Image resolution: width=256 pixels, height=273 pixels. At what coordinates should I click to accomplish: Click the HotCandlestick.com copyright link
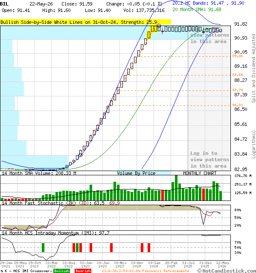[x=227, y=271]
